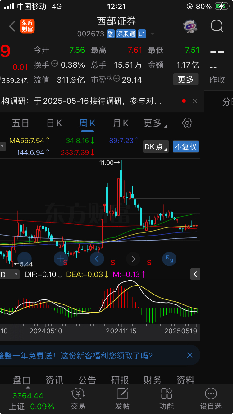Image resolution: width=233 pixels, height=414 pixels.
Task: Go back with the left chevron
Action: tap(12, 26)
